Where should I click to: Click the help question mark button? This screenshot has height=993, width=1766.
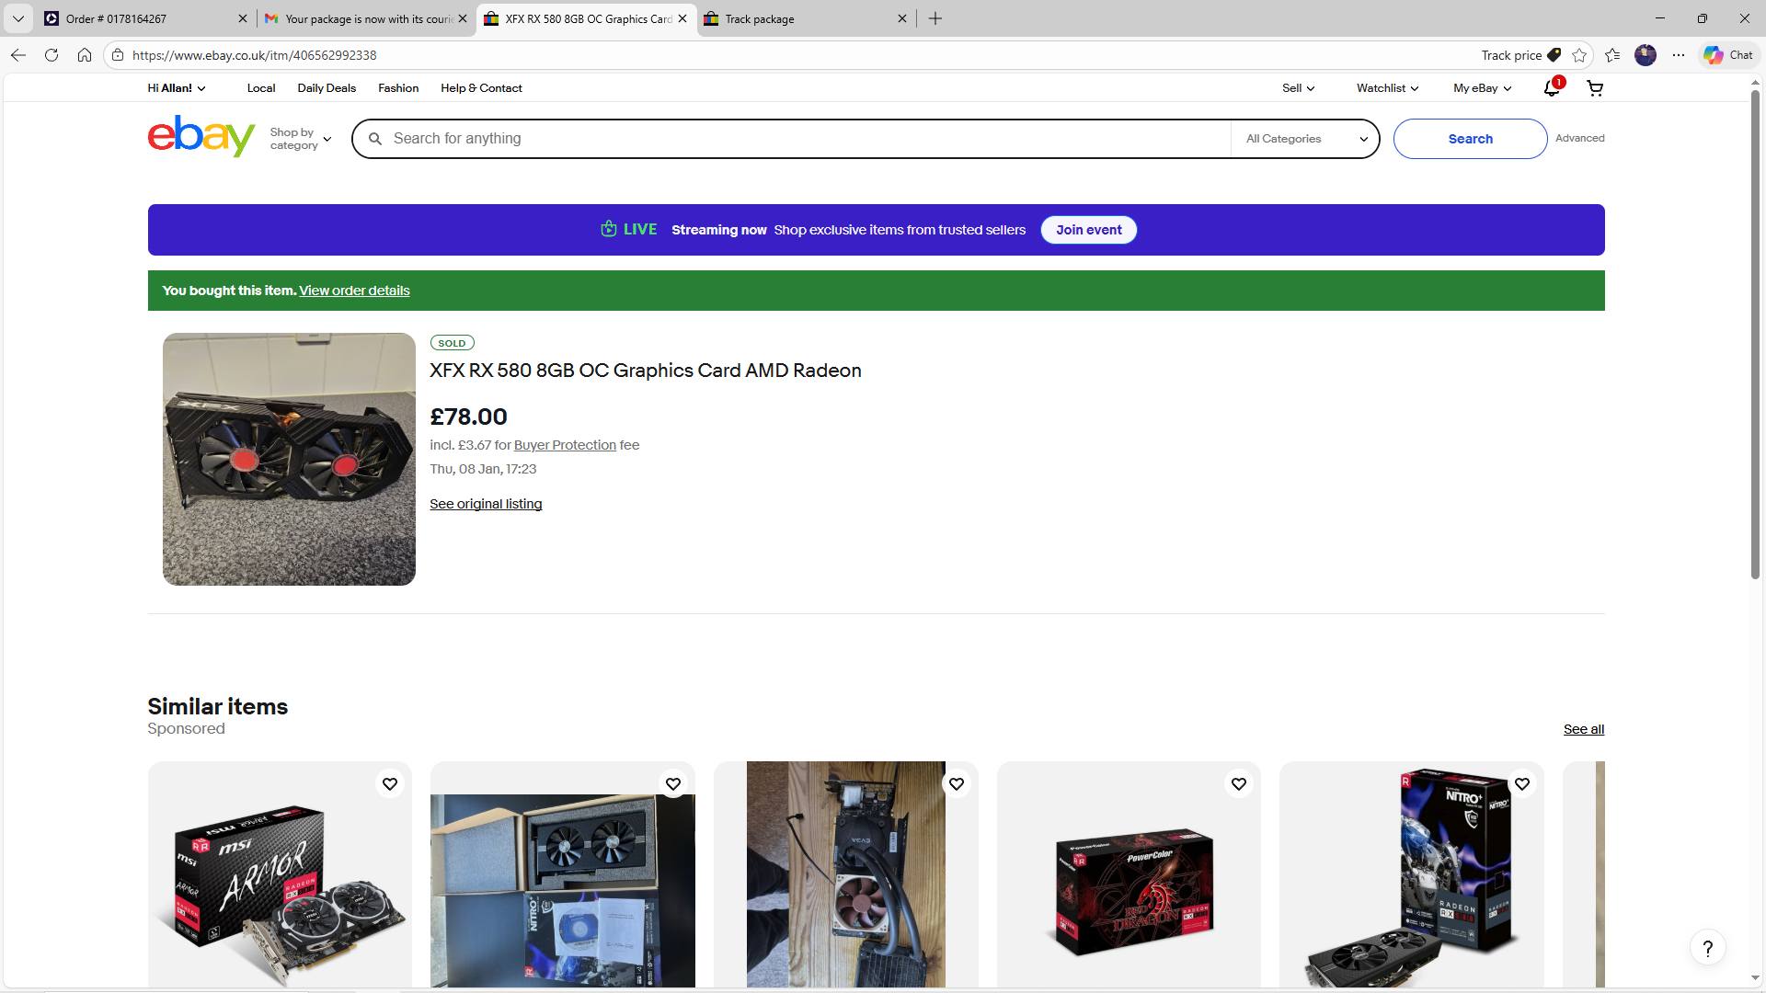(x=1708, y=948)
